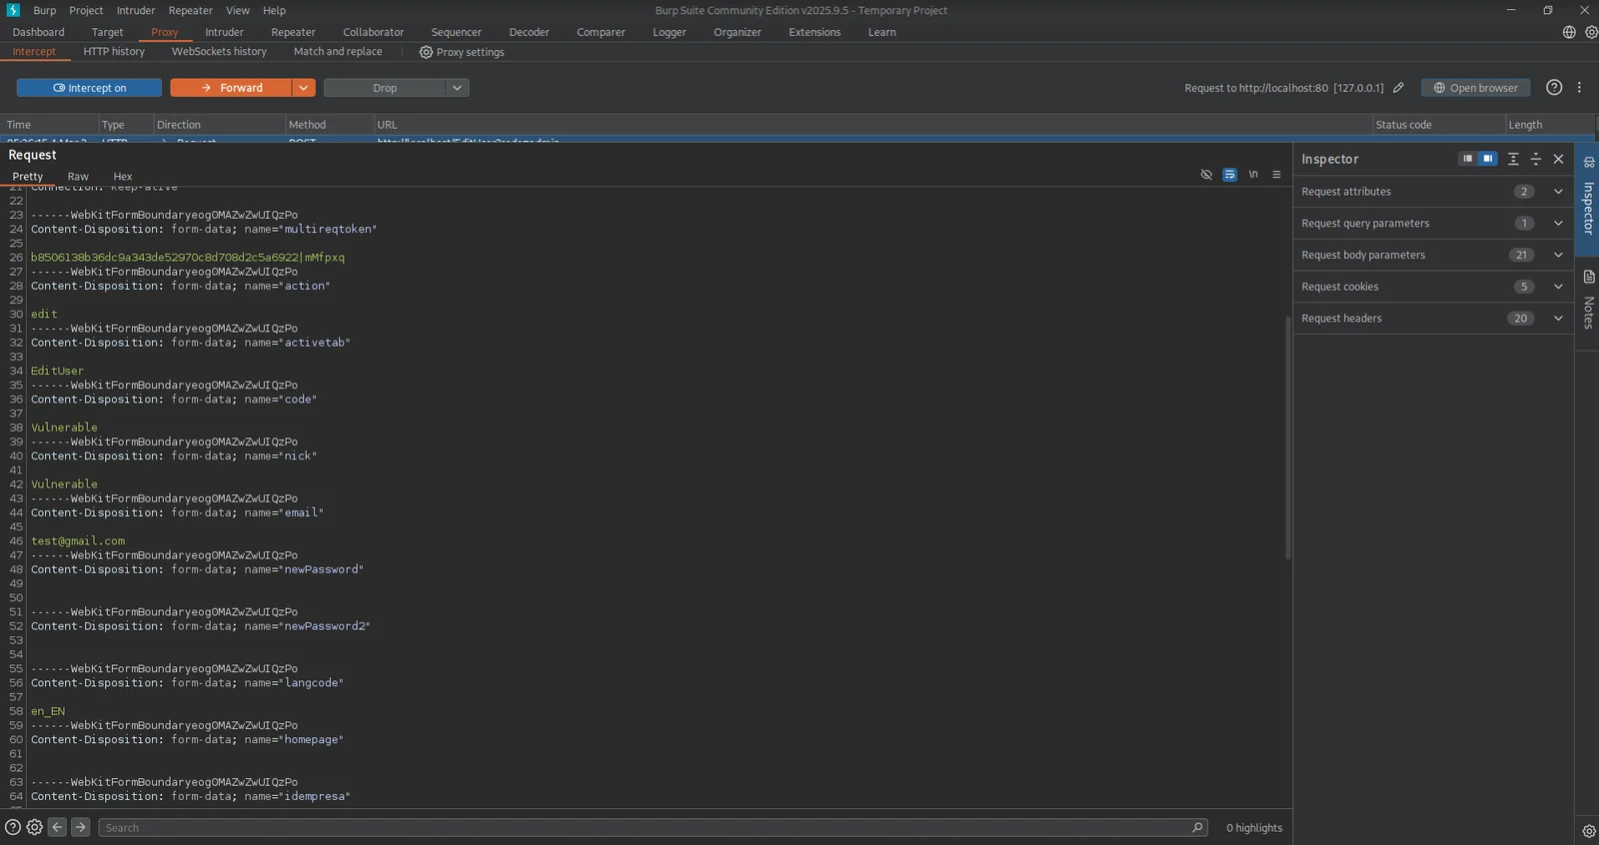Click the Burp Suite logo icon
Viewport: 1599px width, 845px height.
[13, 10]
